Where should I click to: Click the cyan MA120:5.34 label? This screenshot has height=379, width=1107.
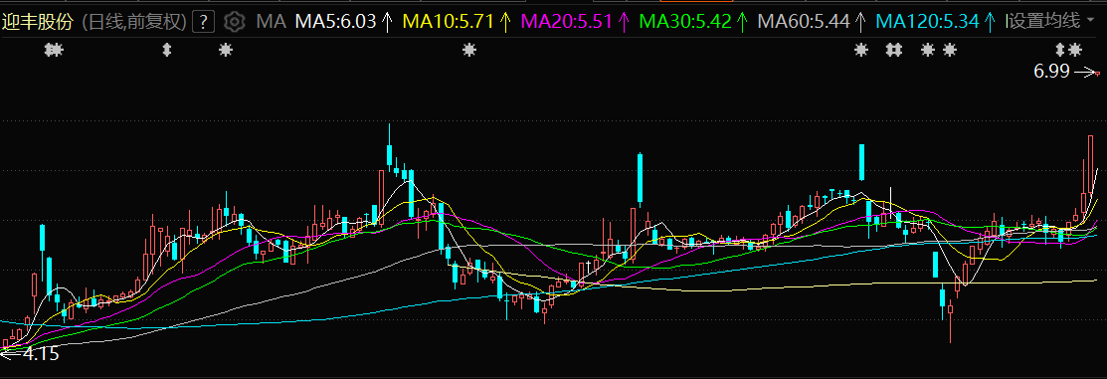[x=931, y=22]
